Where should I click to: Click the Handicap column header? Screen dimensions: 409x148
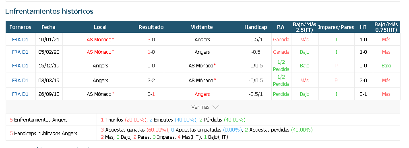point(256,27)
